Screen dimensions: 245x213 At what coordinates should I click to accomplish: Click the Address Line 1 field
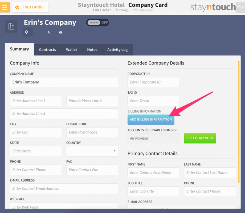point(36,101)
